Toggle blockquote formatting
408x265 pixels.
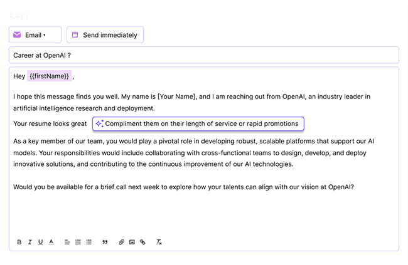pos(105,242)
